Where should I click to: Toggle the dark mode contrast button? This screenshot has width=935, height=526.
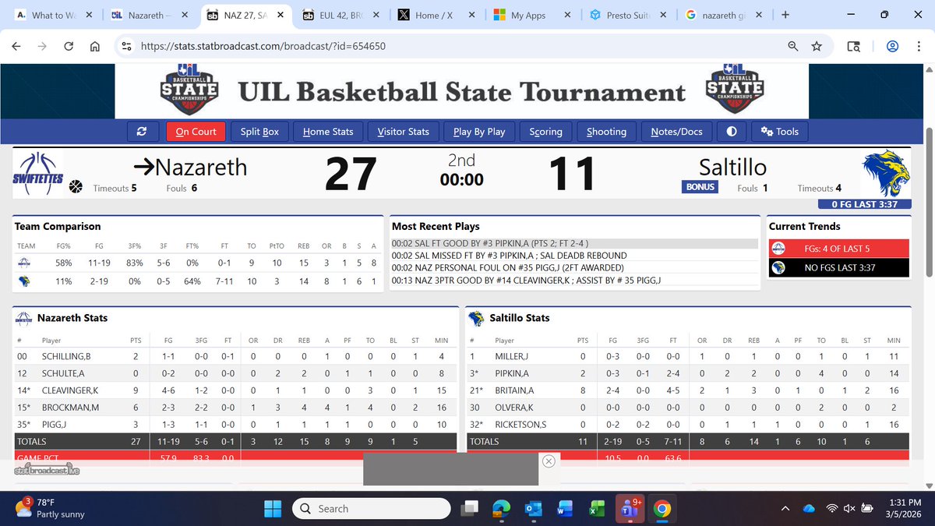(731, 132)
